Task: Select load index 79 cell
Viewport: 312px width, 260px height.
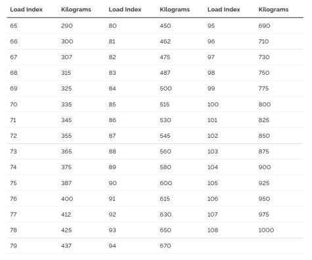Action: [x=13, y=246]
